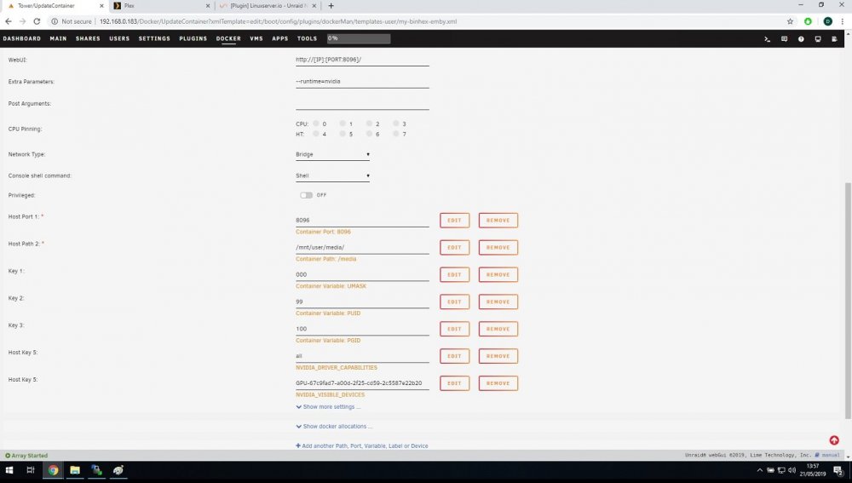This screenshot has width=852, height=483.
Task: Open the Chrome three-dot menu
Action: [843, 21]
